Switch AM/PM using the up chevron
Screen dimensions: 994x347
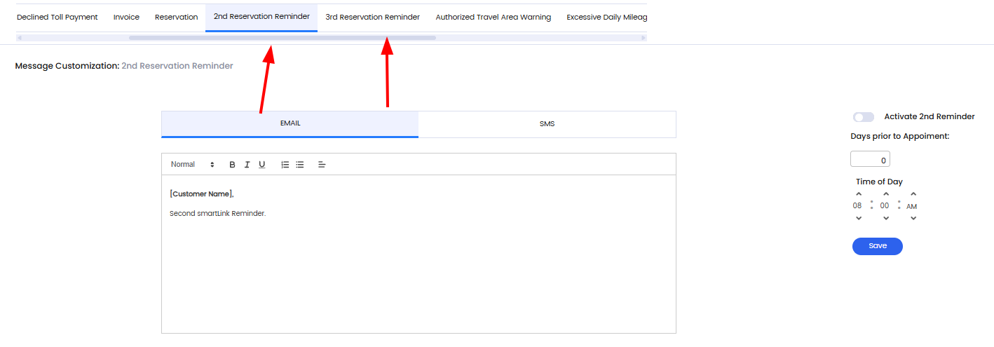(913, 194)
